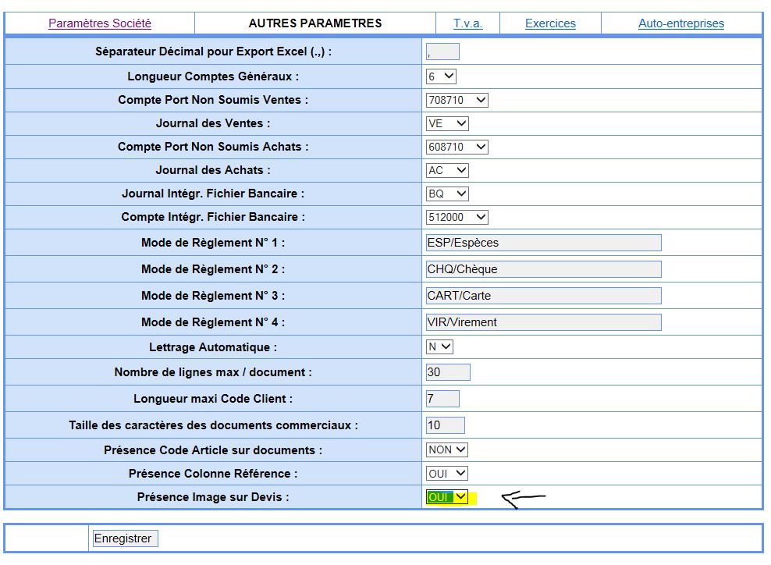Open the Présence Code Article dropdown
Viewport: 771px width, 565px height.
[x=447, y=450]
